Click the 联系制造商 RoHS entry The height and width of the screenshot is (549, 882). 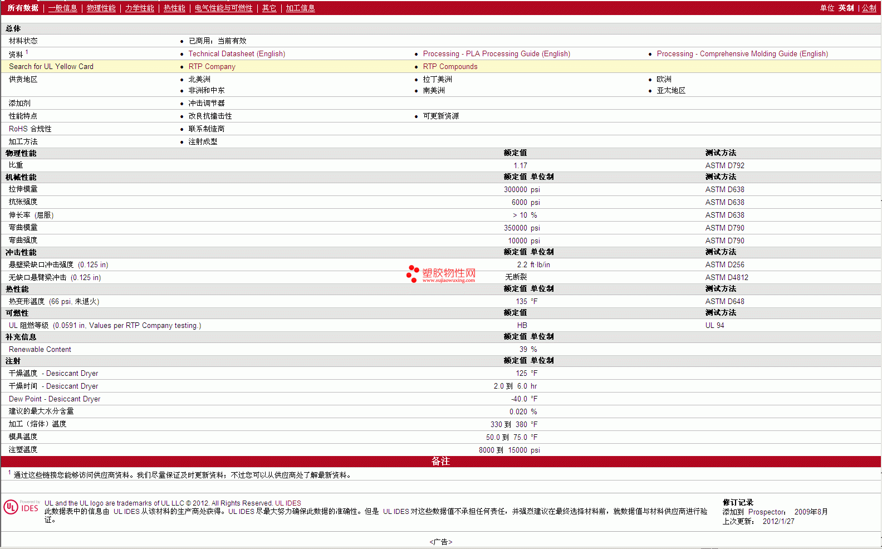coord(207,129)
